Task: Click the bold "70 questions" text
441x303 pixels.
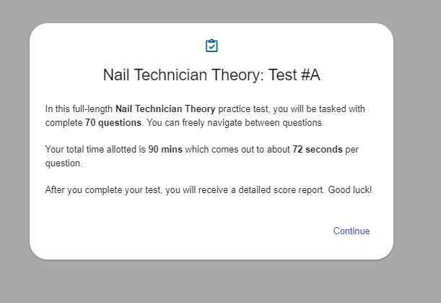Action: pyautogui.click(x=113, y=123)
